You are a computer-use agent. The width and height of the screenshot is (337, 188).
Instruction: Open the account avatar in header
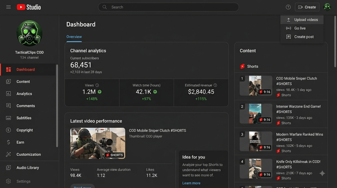[x=327, y=7]
